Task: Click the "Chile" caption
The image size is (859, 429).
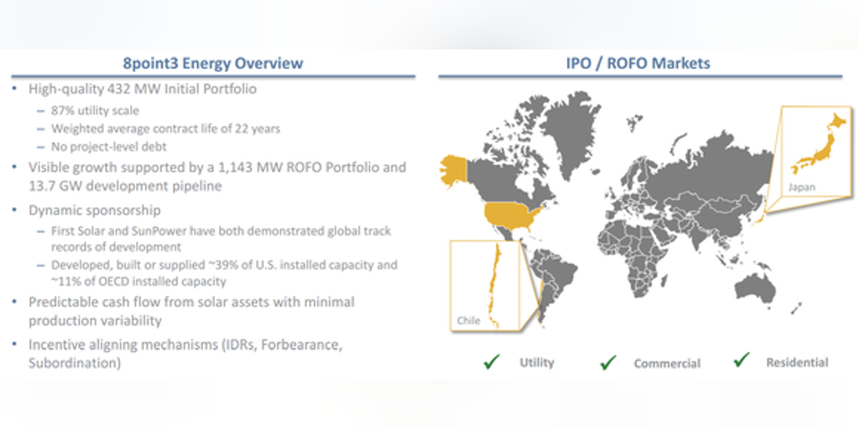Action: pyautogui.click(x=468, y=321)
